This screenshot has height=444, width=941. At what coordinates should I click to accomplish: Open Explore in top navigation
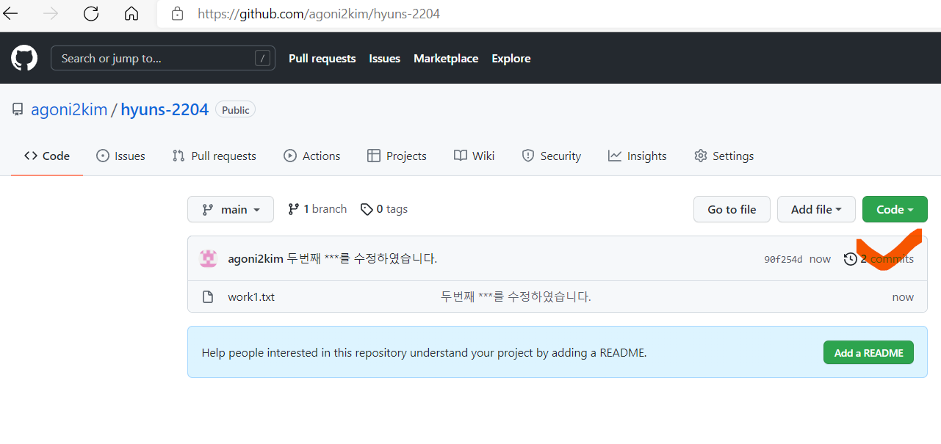click(511, 59)
